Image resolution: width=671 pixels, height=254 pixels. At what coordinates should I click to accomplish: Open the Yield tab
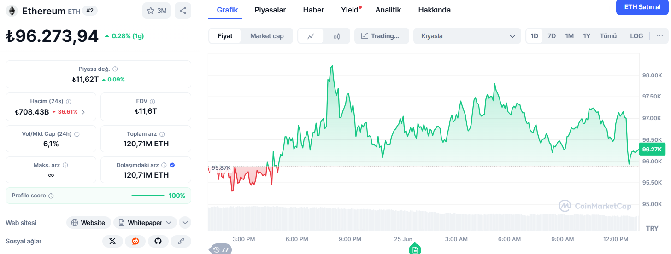tap(350, 10)
